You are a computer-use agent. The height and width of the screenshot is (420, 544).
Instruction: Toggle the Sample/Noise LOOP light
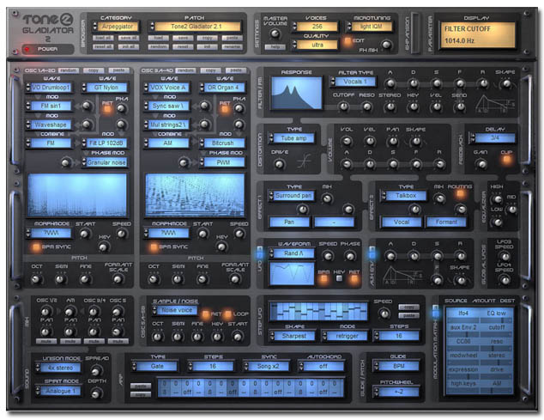pos(228,314)
